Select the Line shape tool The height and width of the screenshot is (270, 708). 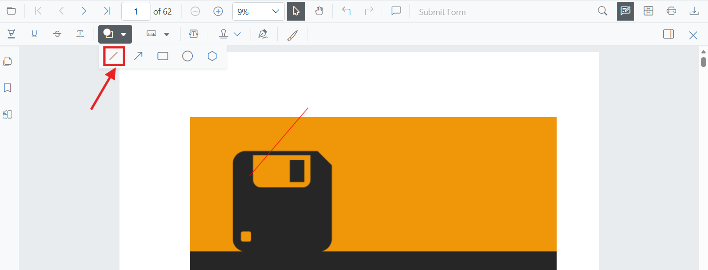113,56
